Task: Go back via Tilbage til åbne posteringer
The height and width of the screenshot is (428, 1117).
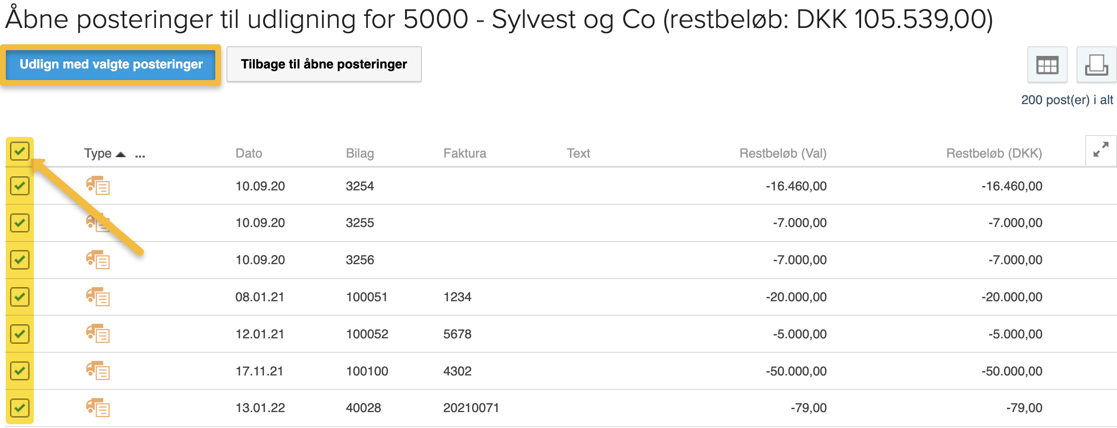Action: click(x=324, y=65)
